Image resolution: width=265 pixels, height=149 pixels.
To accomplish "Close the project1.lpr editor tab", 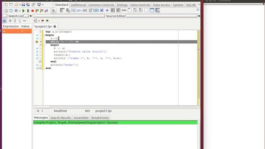I will (x=55, y=26).
